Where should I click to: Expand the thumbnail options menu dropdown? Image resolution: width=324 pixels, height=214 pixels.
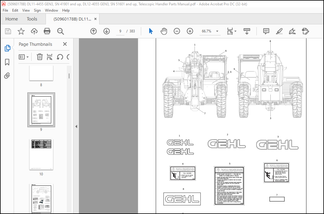(x=24, y=57)
